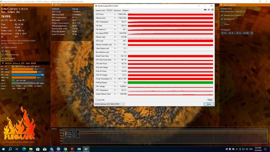Open Board Power Draw sensor dropdown
Screen dimensions: 270x152
pyautogui.click(x=115, y=56)
